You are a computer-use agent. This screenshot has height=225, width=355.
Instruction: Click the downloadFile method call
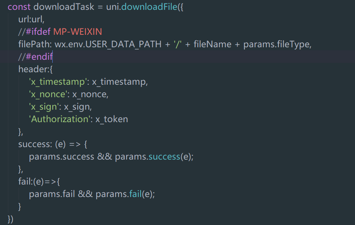pos(149,7)
